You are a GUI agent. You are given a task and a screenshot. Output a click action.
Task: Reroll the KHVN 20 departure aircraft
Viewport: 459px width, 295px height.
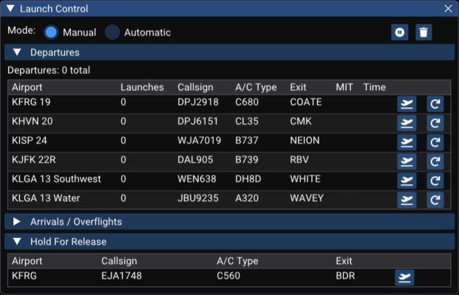coord(435,123)
